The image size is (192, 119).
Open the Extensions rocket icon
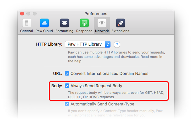pyautogui.click(x=121, y=23)
